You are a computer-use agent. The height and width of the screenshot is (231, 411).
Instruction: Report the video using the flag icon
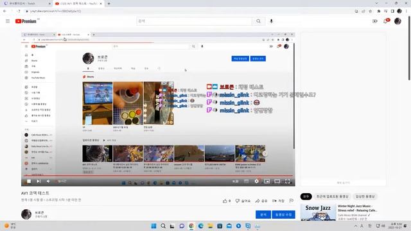pos(292,201)
